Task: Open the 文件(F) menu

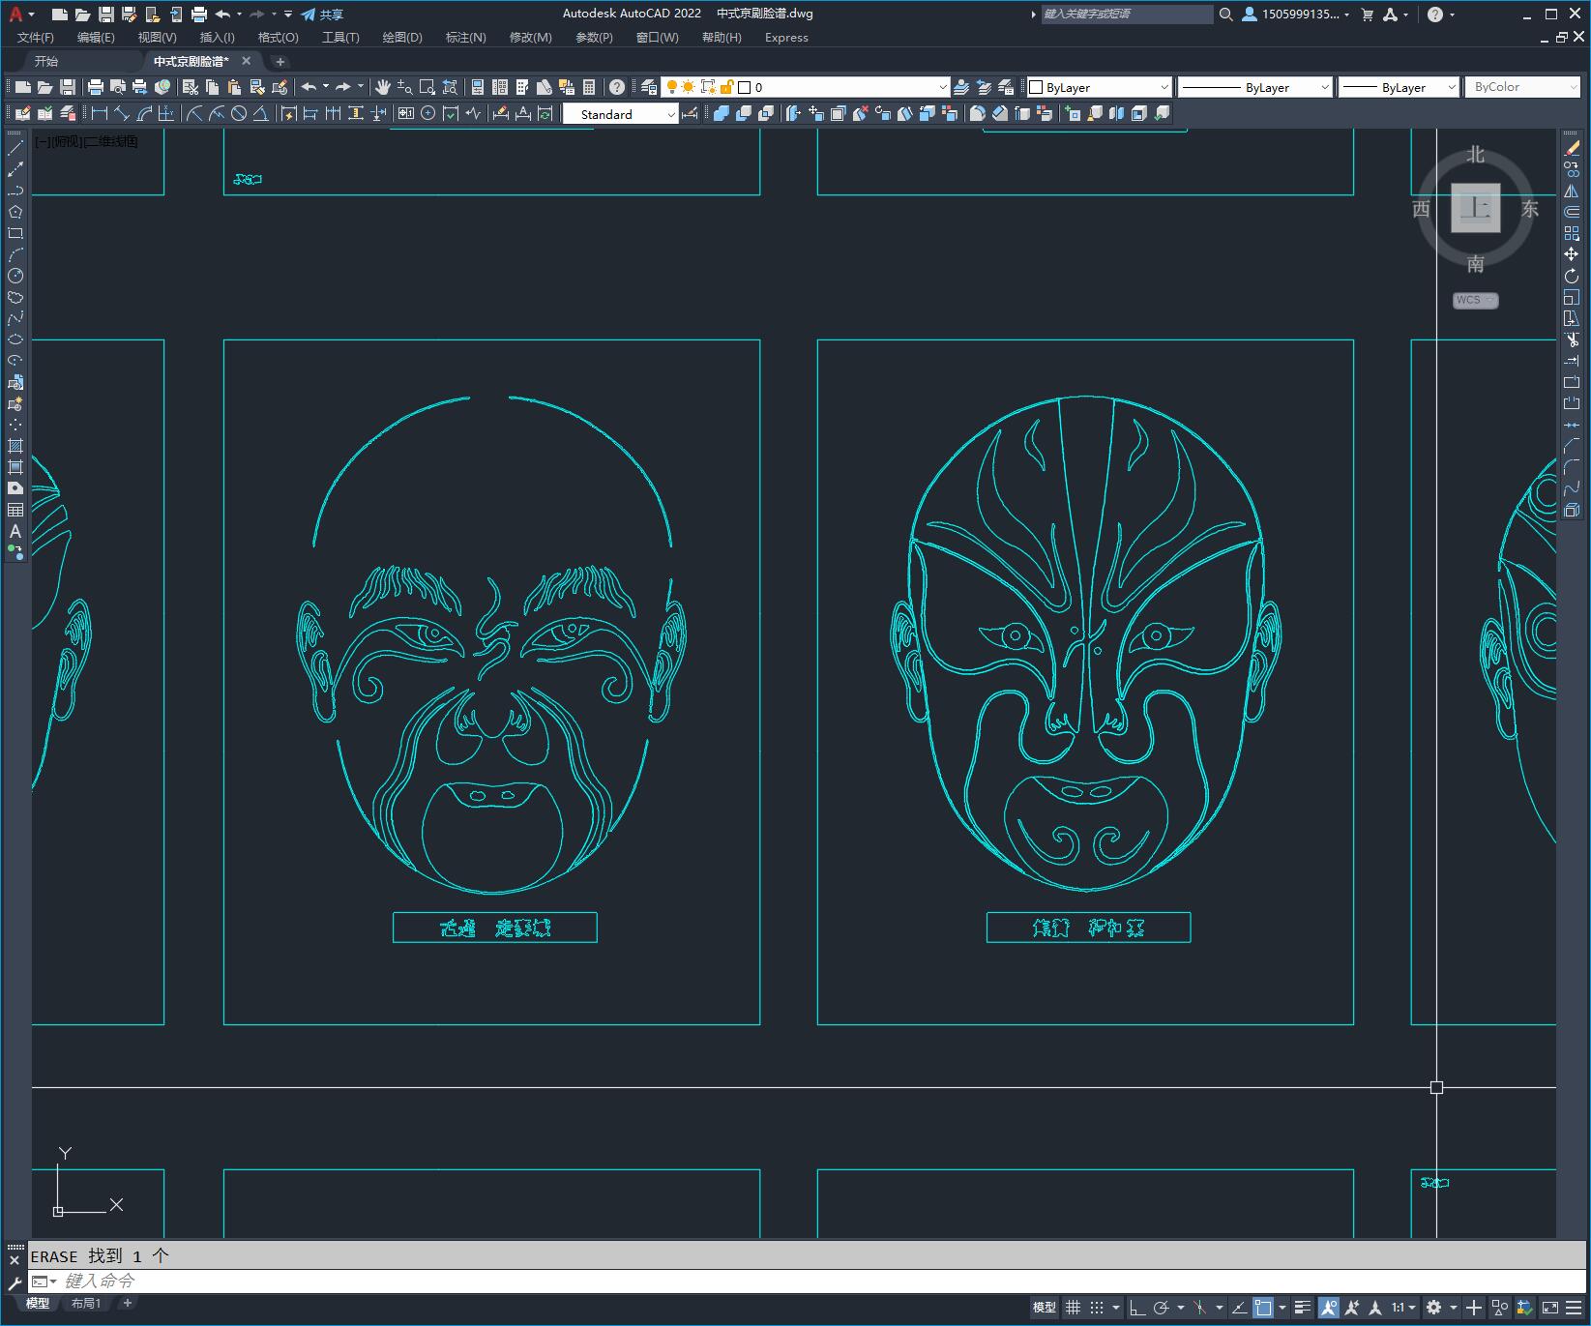Action: coord(36,37)
